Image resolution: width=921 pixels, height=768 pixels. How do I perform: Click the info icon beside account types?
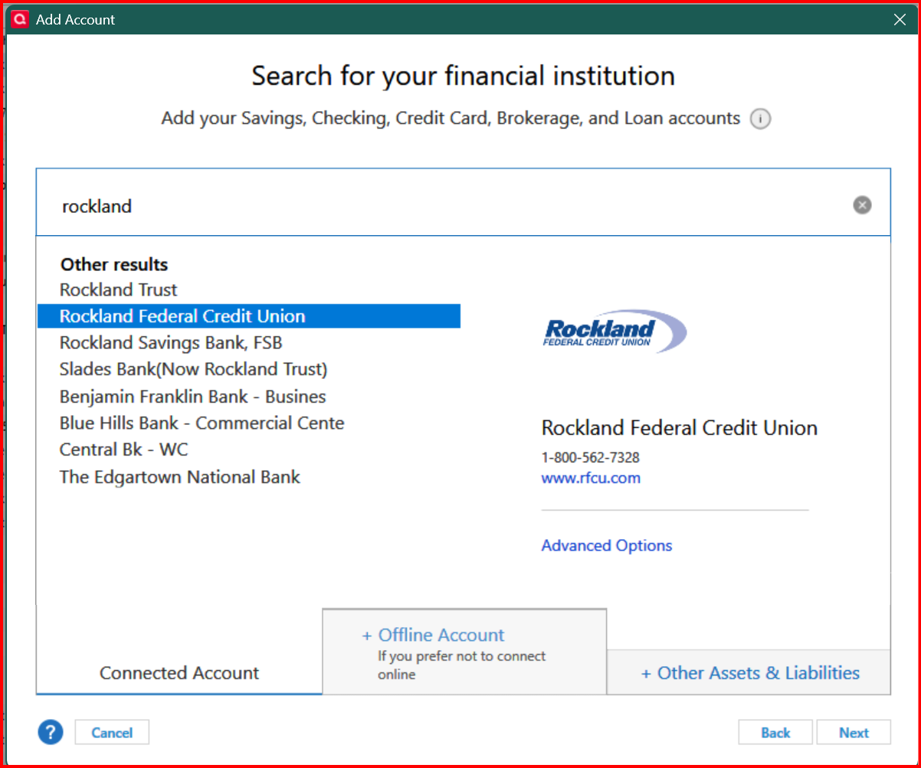759,119
